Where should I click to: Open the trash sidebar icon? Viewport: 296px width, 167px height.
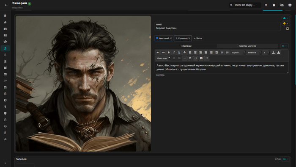5,133
